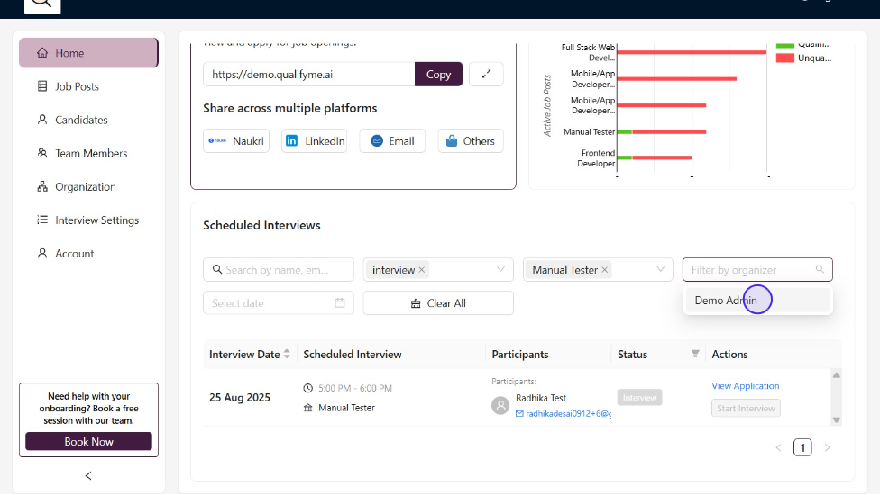880x495 pixels.
Task: Go to Interview Settings page
Action: click(96, 220)
